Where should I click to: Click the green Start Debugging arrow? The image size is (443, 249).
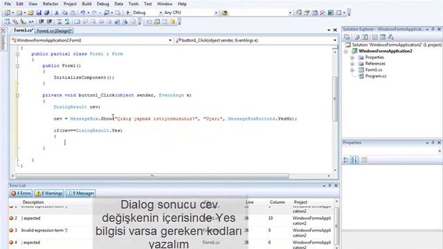(x=128, y=12)
